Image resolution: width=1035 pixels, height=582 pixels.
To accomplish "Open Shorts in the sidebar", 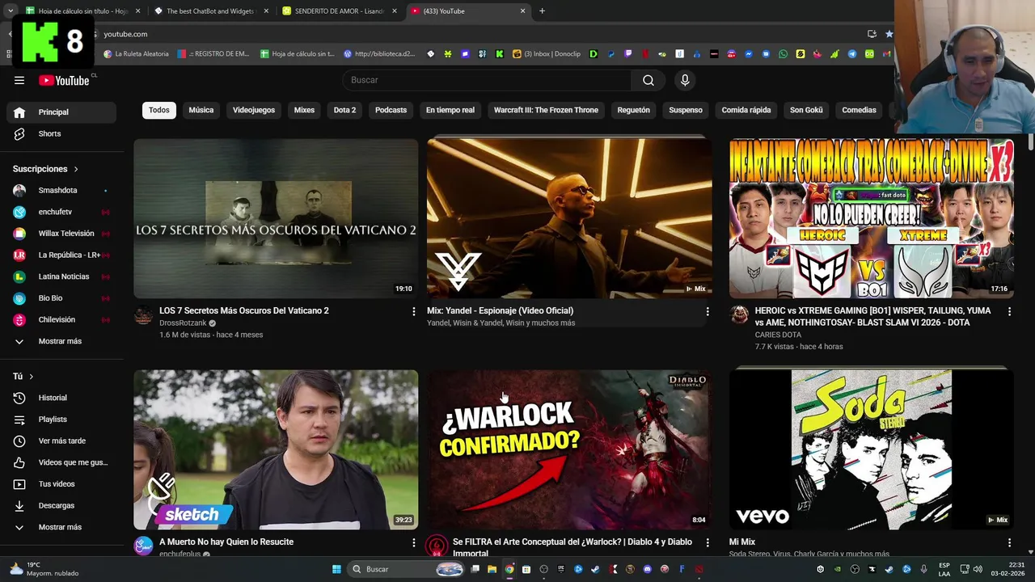I will tap(61, 133).
